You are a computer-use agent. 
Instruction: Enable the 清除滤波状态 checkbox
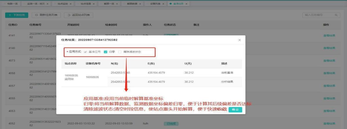tap(120, 52)
